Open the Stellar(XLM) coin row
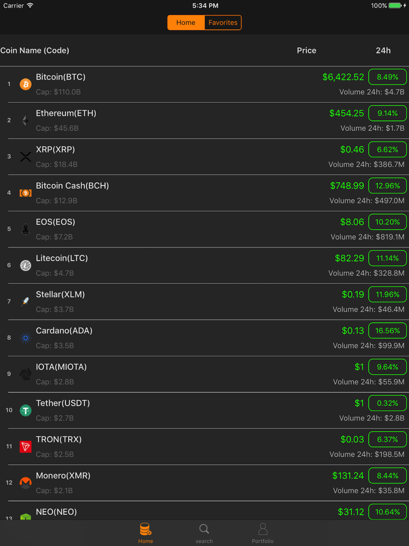The width and height of the screenshot is (409, 546). coord(204,302)
